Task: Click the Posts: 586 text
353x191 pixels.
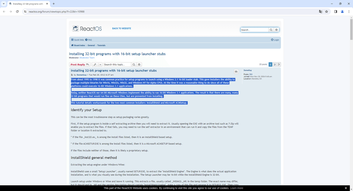Action: pos(248,74)
